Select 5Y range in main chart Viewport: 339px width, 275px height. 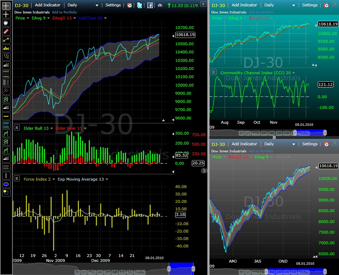[77, 272]
